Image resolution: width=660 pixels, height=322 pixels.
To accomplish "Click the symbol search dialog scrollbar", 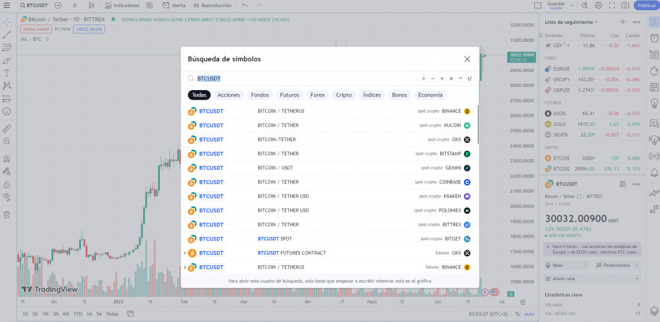I will tap(478, 124).
